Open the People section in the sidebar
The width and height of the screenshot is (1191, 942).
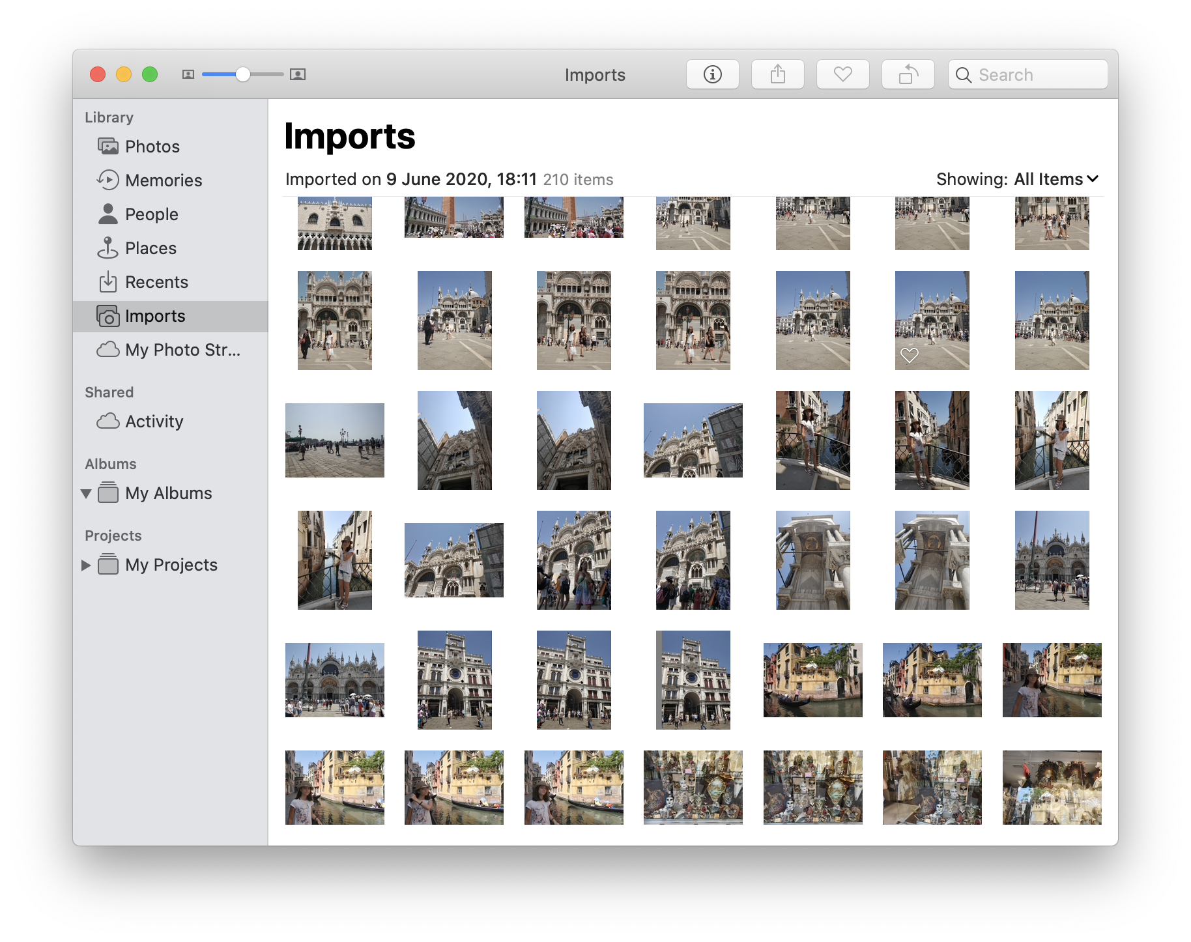click(x=151, y=214)
